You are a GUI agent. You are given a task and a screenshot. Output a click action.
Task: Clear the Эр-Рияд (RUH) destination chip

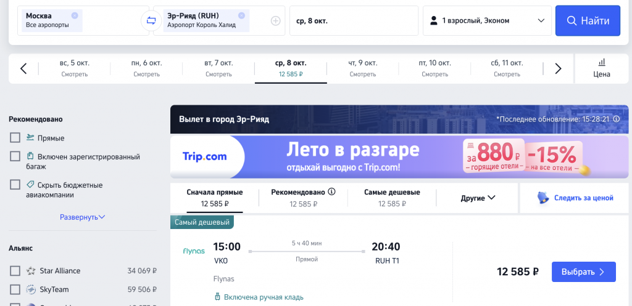241,15
